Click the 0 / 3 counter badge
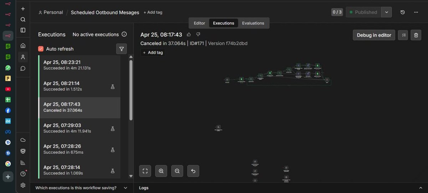 tap(337, 12)
